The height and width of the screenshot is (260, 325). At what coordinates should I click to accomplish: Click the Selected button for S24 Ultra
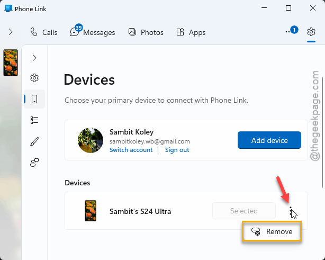(243, 211)
